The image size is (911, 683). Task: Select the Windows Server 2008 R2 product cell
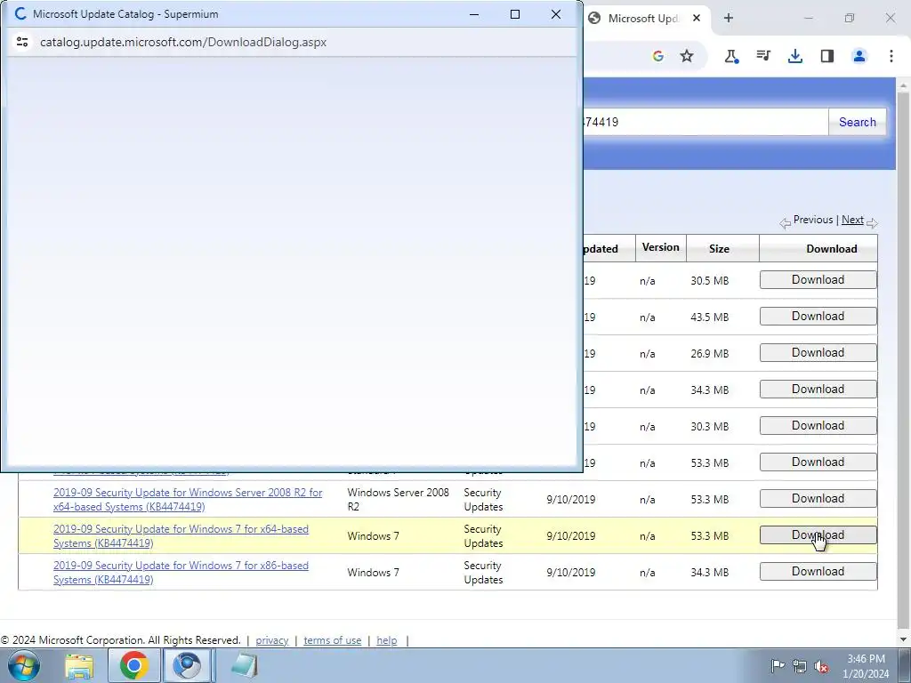[398, 500]
